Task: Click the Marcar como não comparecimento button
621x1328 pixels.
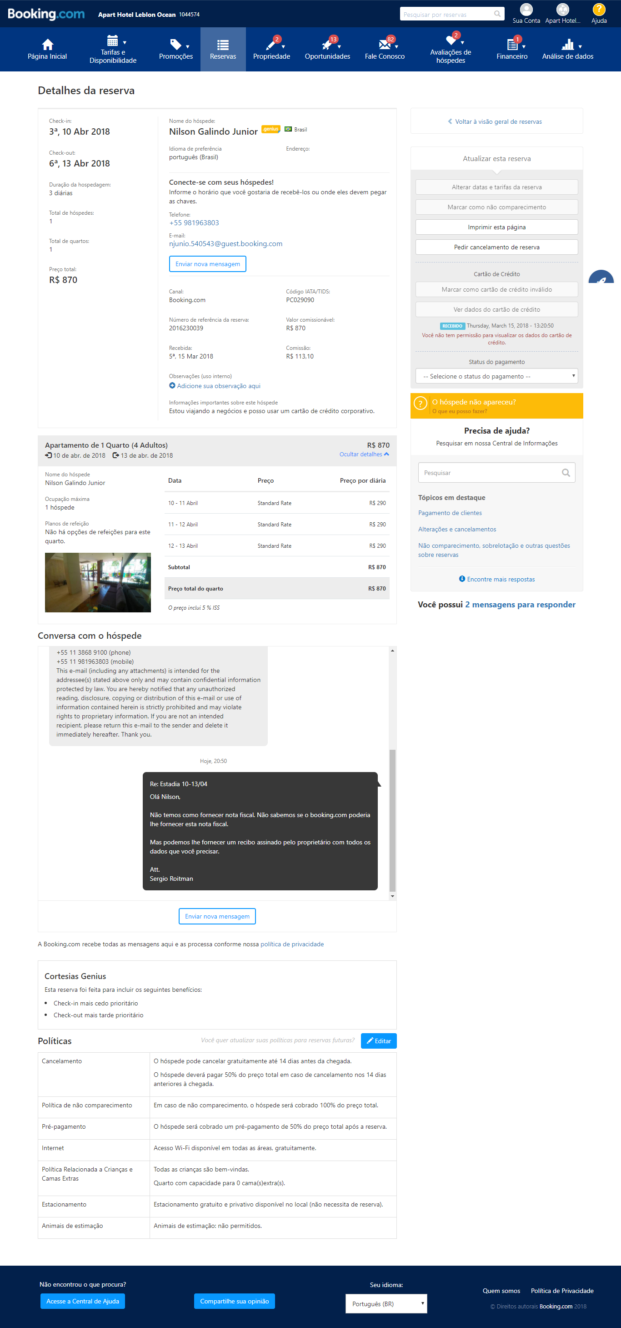Action: click(x=497, y=207)
